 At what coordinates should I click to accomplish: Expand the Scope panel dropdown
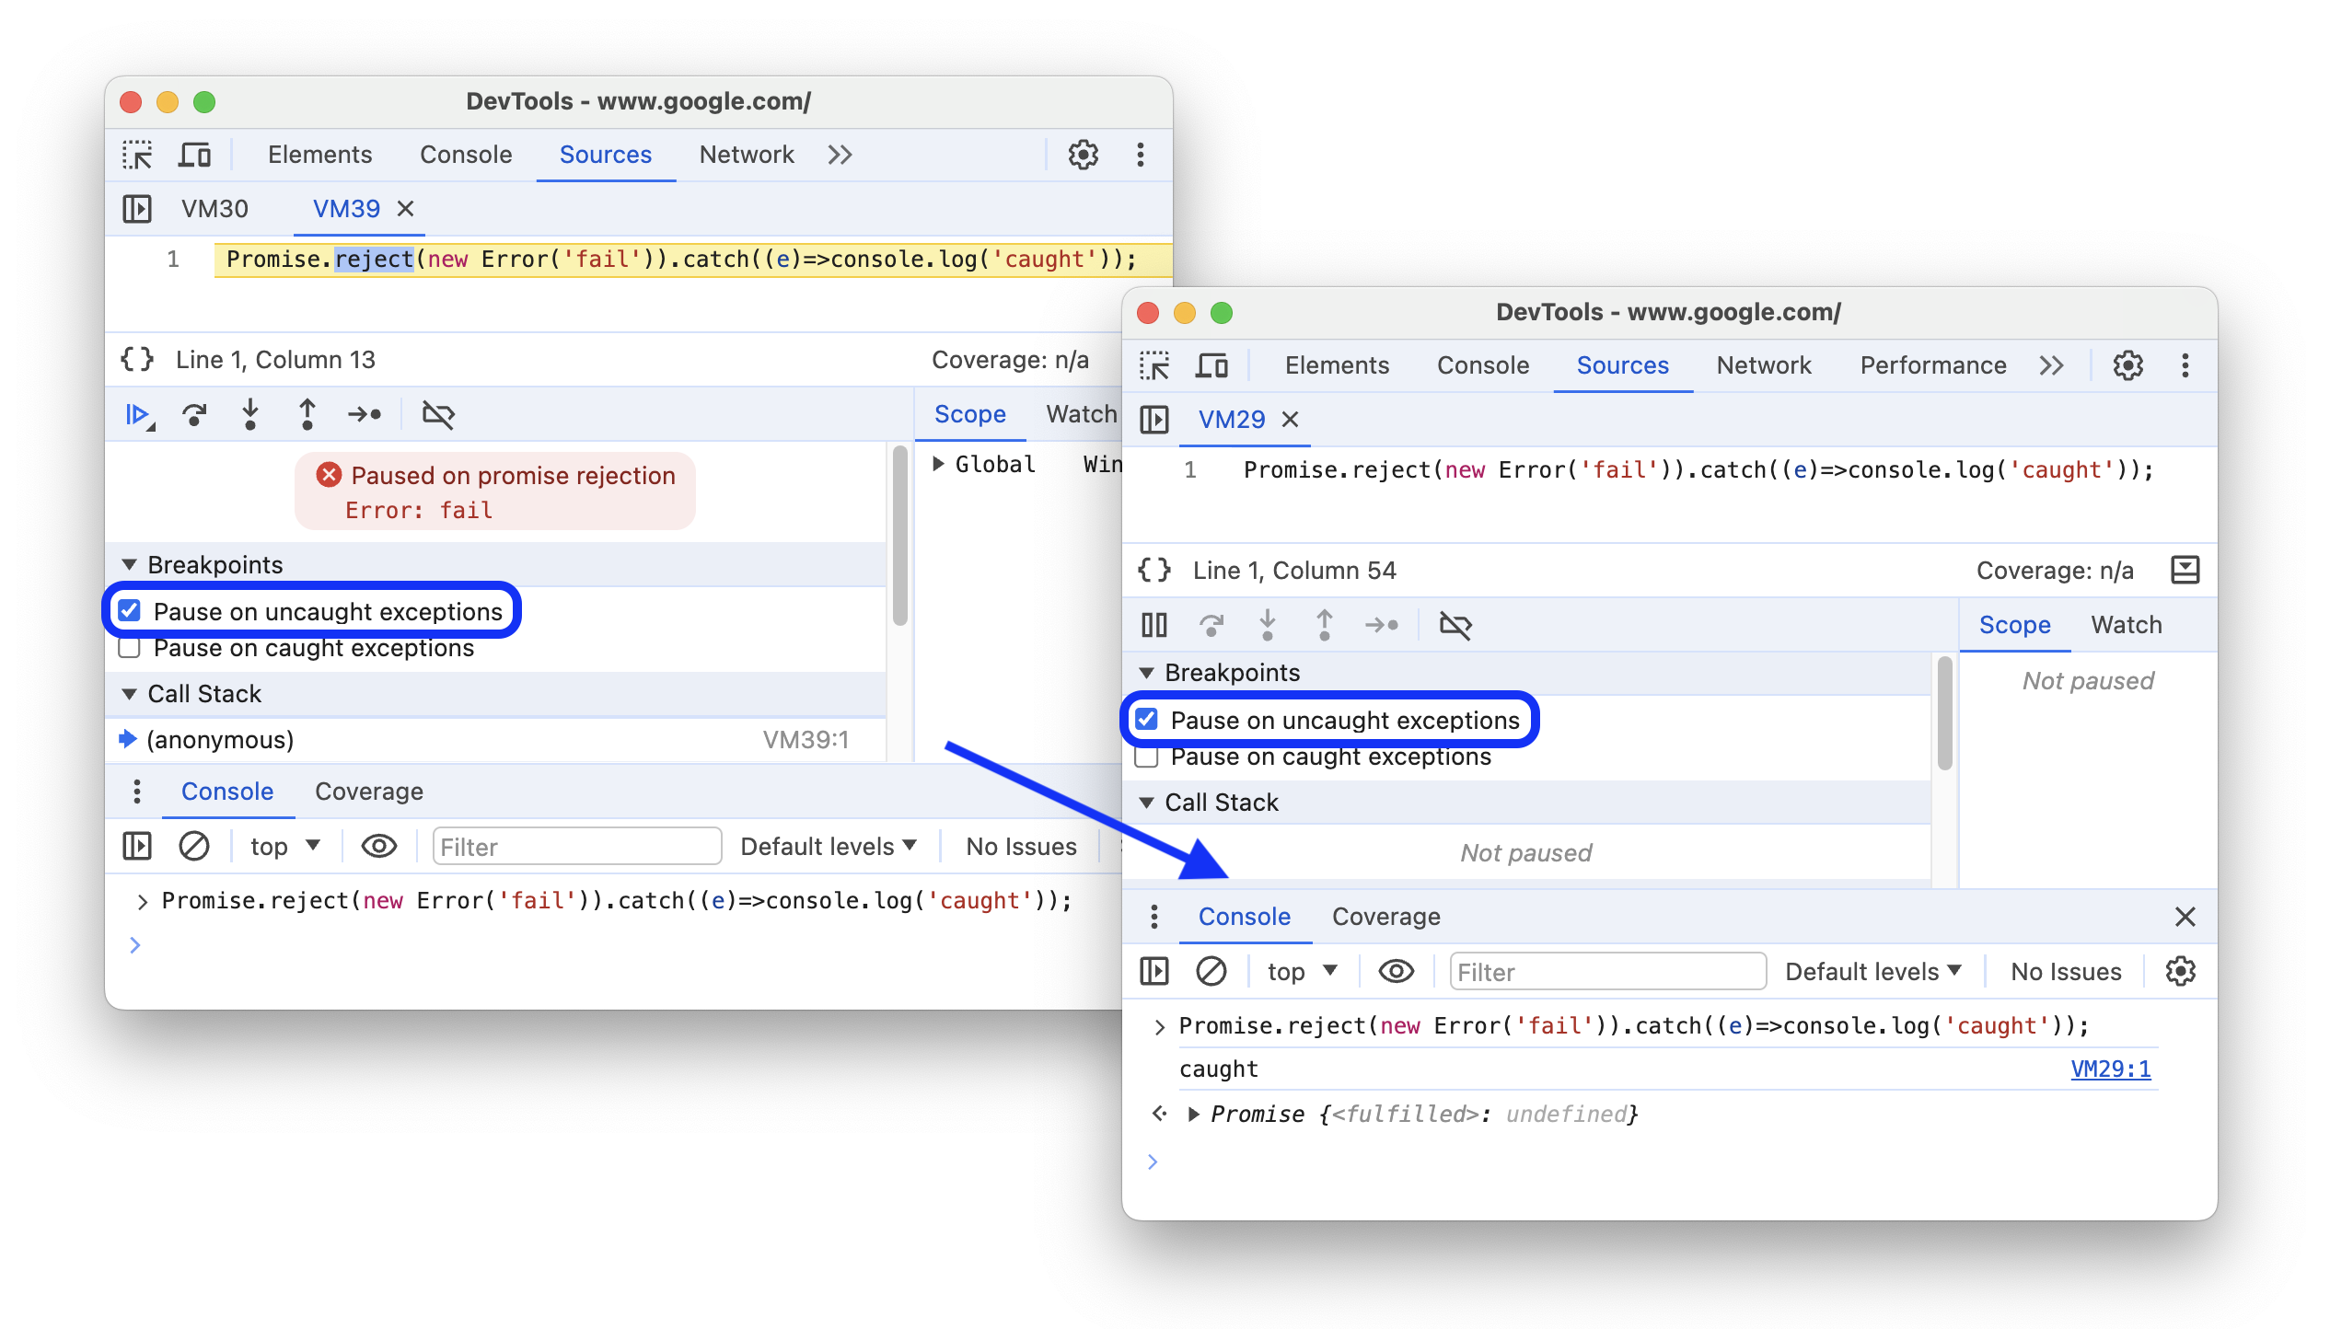(x=939, y=464)
